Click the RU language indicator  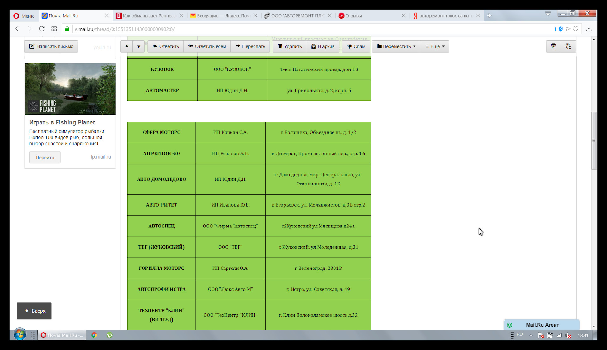pyautogui.click(x=520, y=335)
